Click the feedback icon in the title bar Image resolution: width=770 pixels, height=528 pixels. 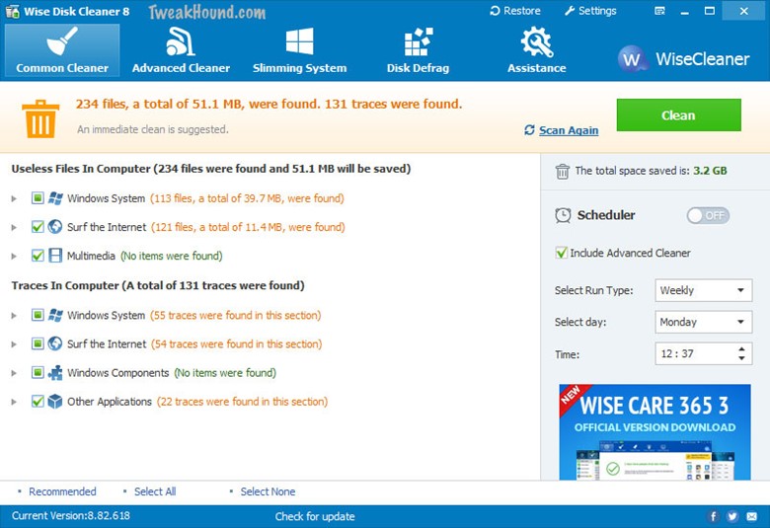click(x=659, y=11)
